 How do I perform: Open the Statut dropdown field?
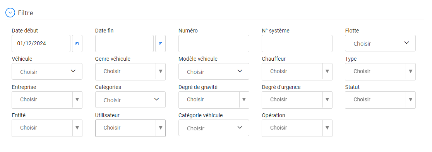[x=380, y=100]
